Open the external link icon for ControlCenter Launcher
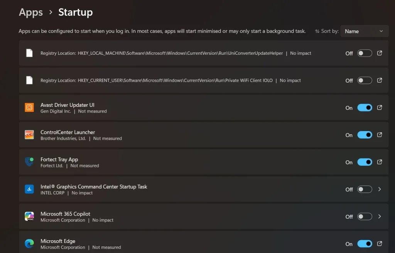This screenshot has height=253, width=395. 380,135
